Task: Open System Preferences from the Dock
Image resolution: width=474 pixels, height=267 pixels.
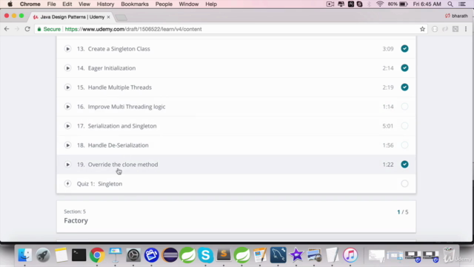Action: [x=133, y=255]
